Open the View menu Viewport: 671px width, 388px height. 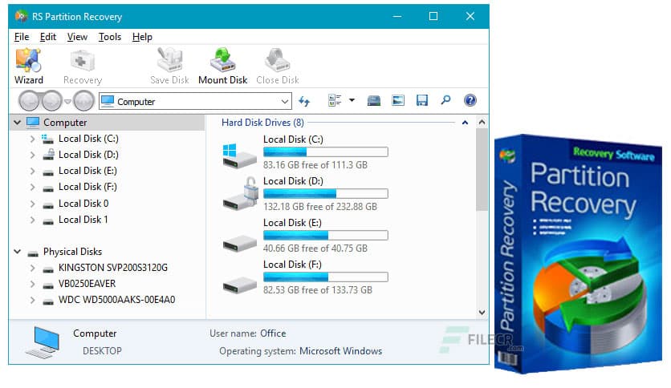(x=77, y=37)
